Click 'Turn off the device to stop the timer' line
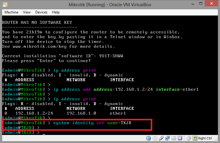The image size is (220, 143). point(53,42)
